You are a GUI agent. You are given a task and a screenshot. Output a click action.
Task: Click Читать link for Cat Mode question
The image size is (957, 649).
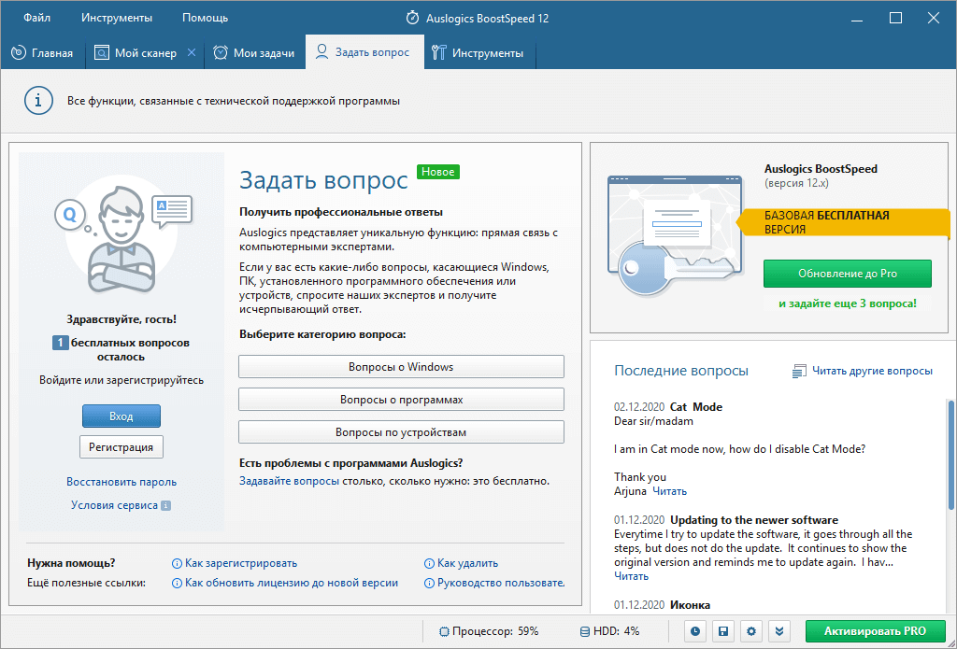[669, 491]
